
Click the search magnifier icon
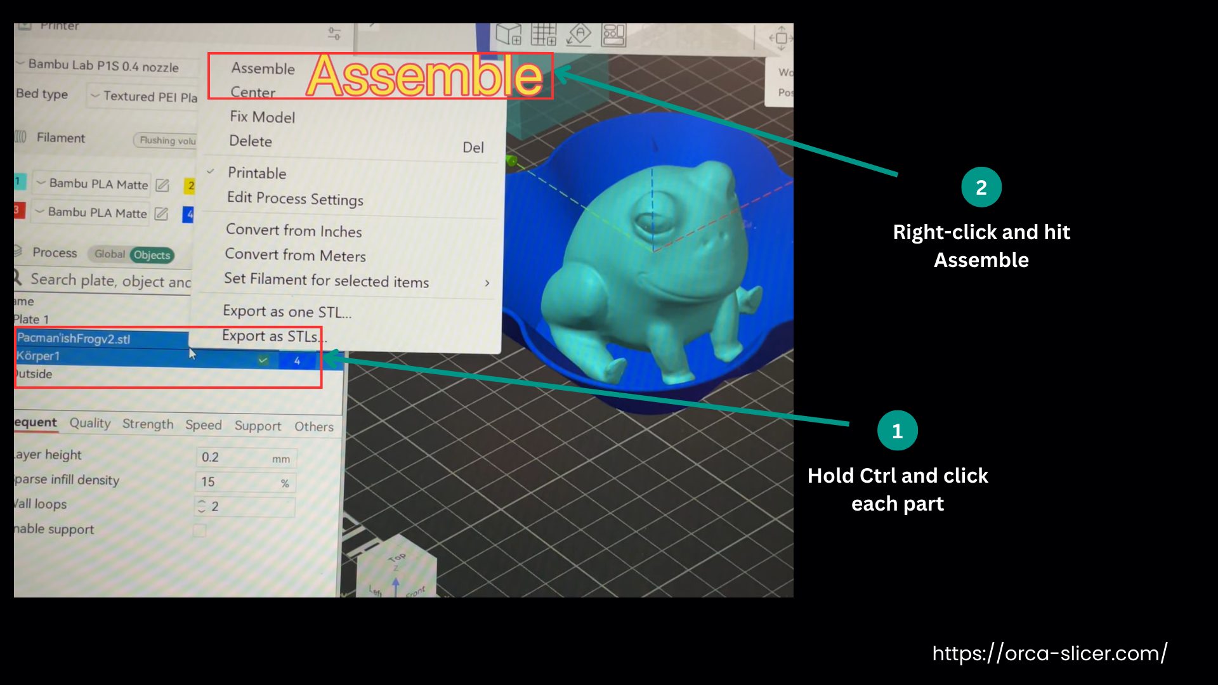18,278
